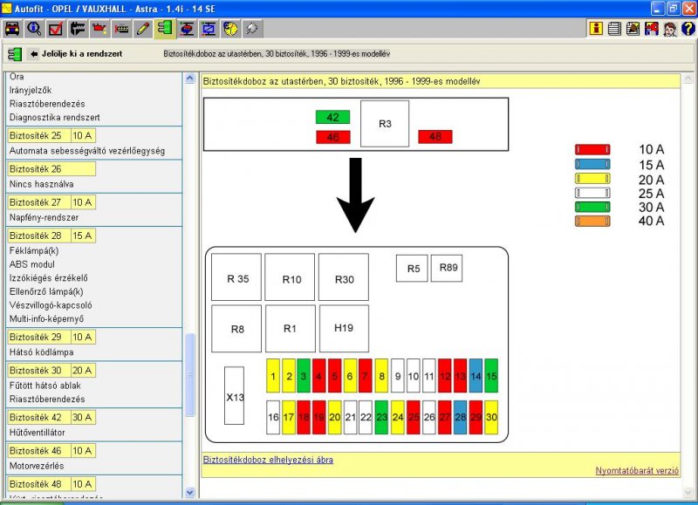Click 'Napfény-rendszer' list entry
Viewport: 698px width, 505px height.
(x=44, y=217)
